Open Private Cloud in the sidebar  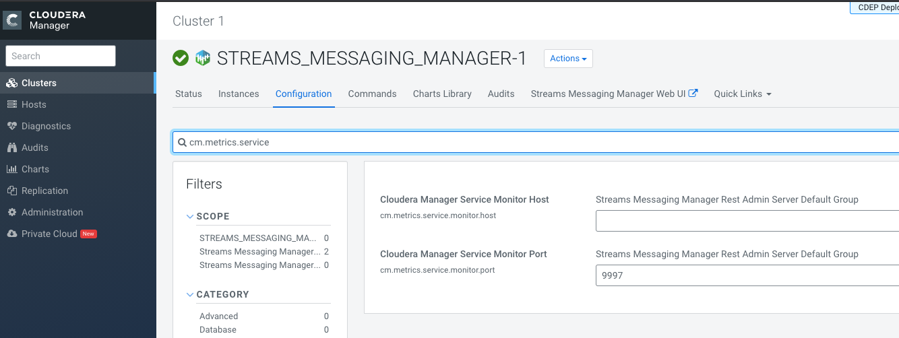click(77, 234)
